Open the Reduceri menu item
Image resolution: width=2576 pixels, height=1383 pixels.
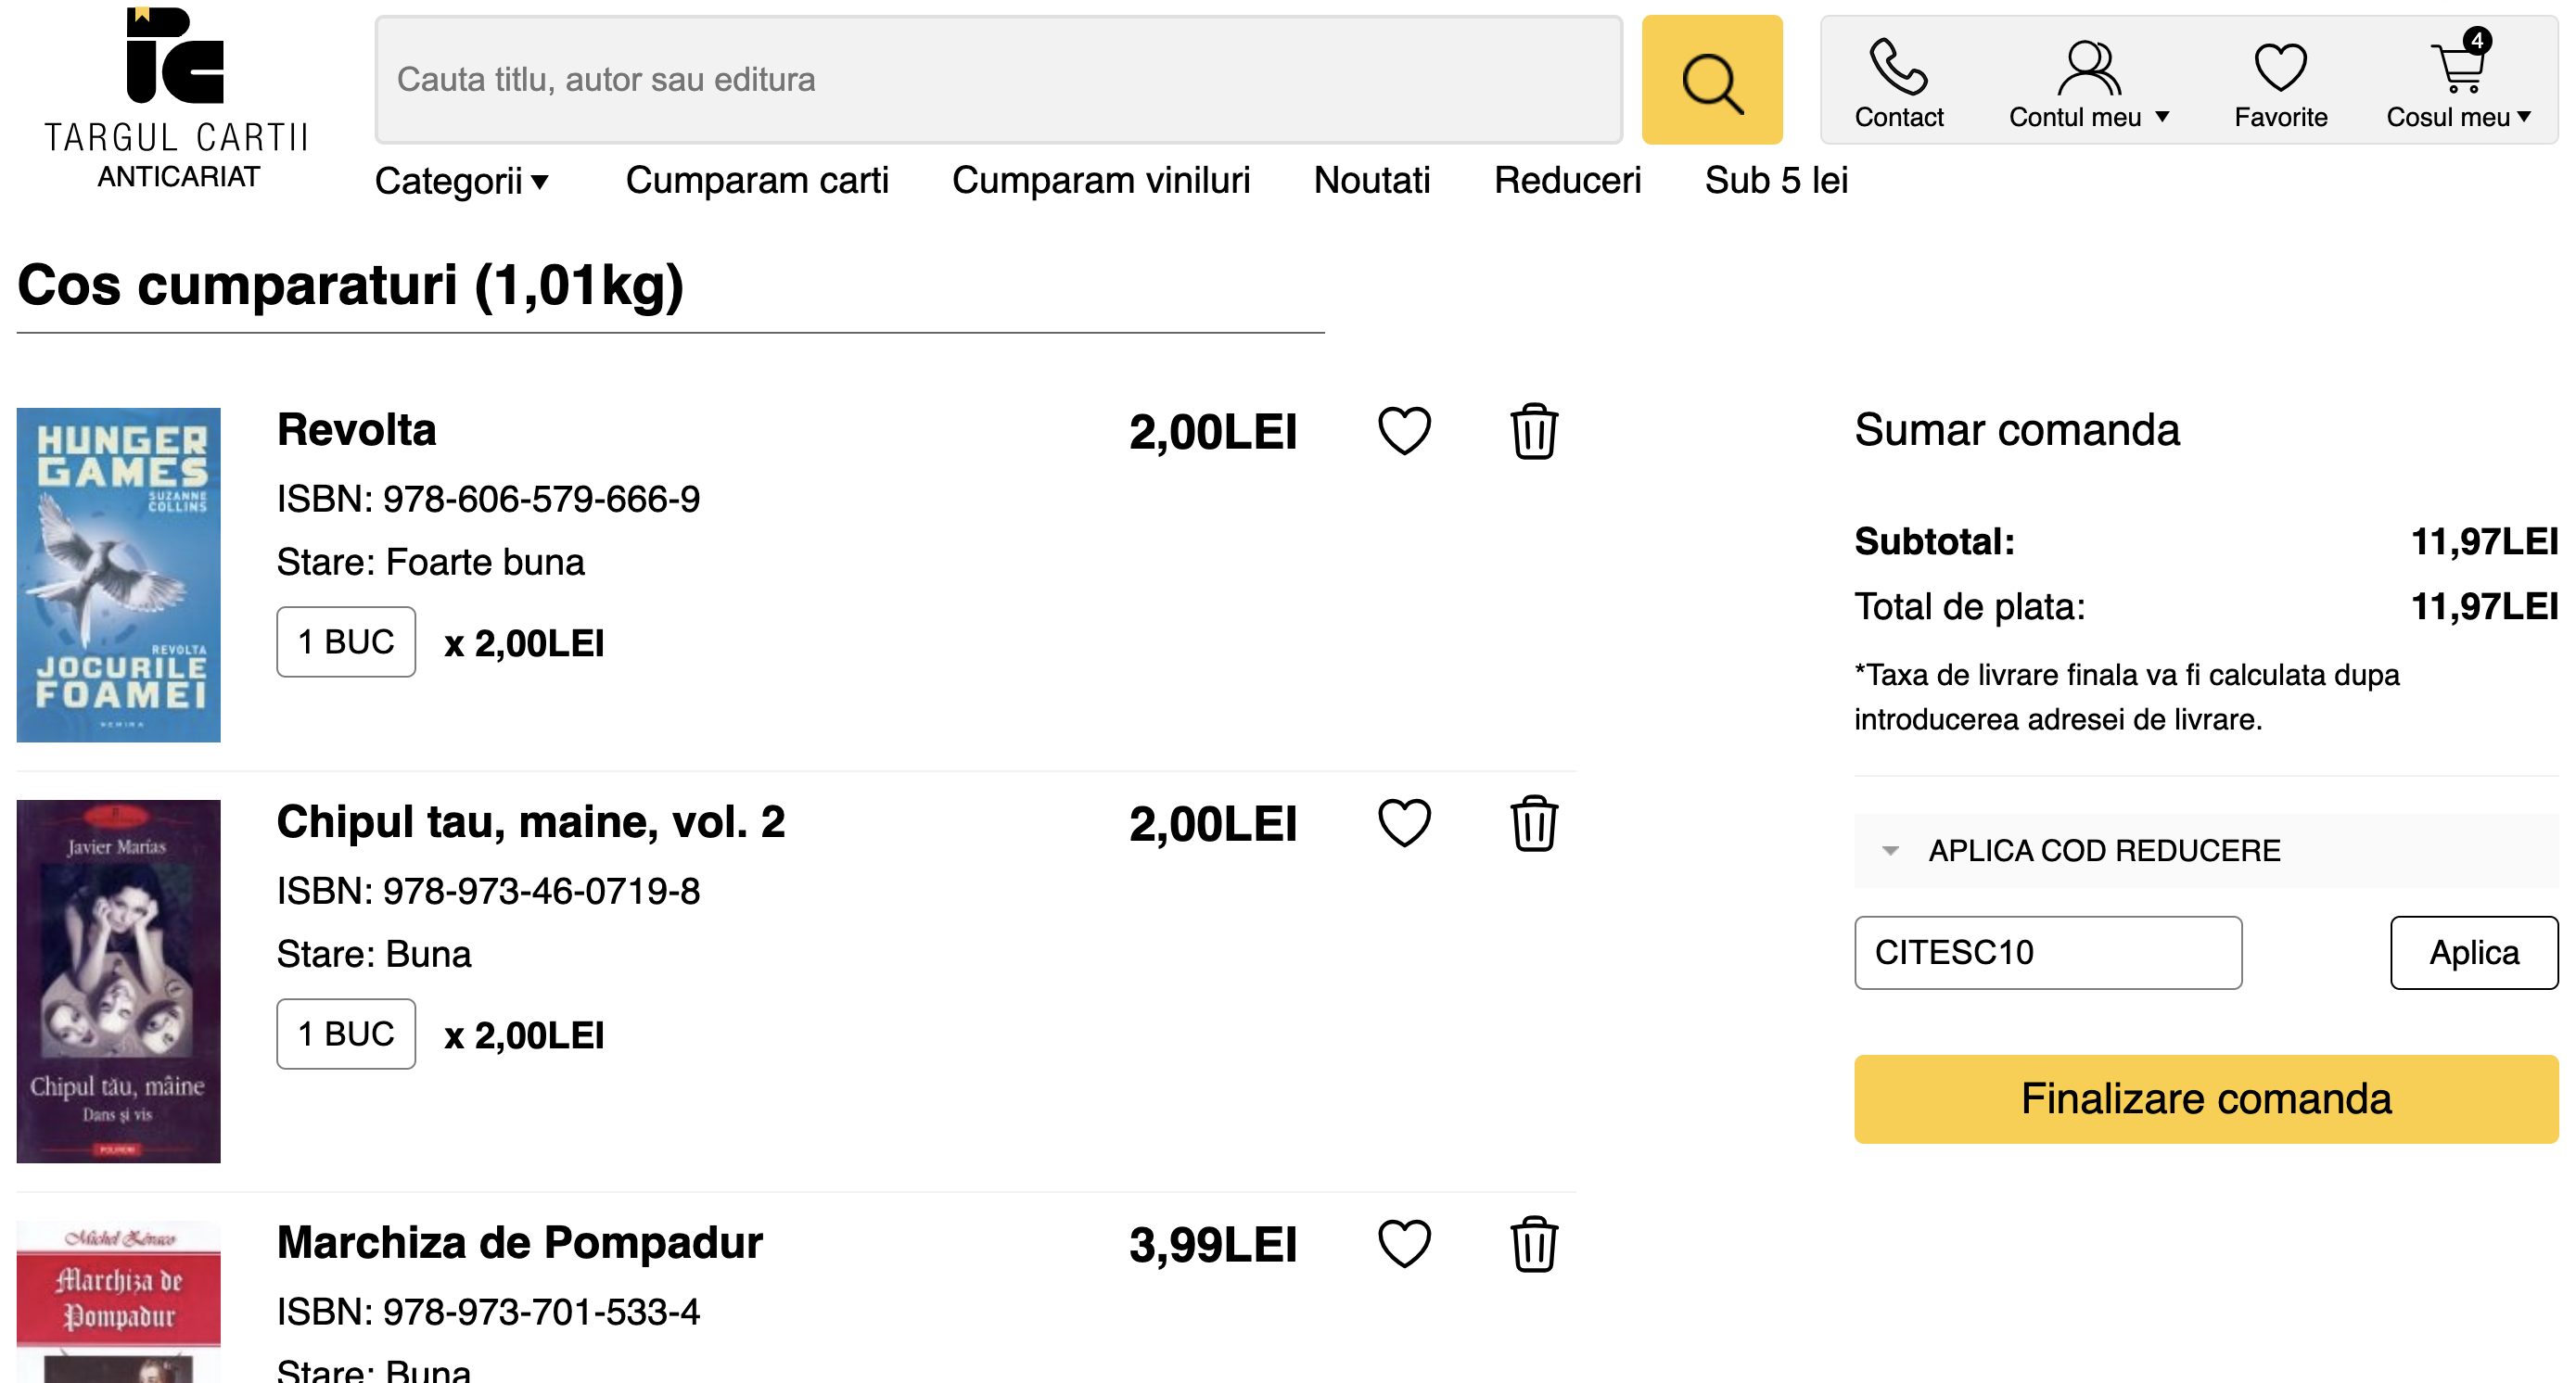click(1567, 181)
